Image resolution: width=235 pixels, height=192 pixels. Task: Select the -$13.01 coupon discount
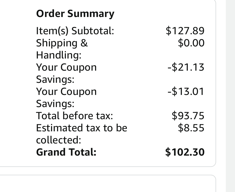[x=186, y=91]
